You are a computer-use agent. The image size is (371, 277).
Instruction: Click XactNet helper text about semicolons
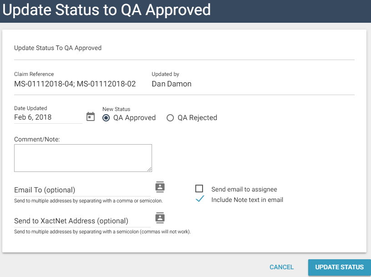[102, 232]
